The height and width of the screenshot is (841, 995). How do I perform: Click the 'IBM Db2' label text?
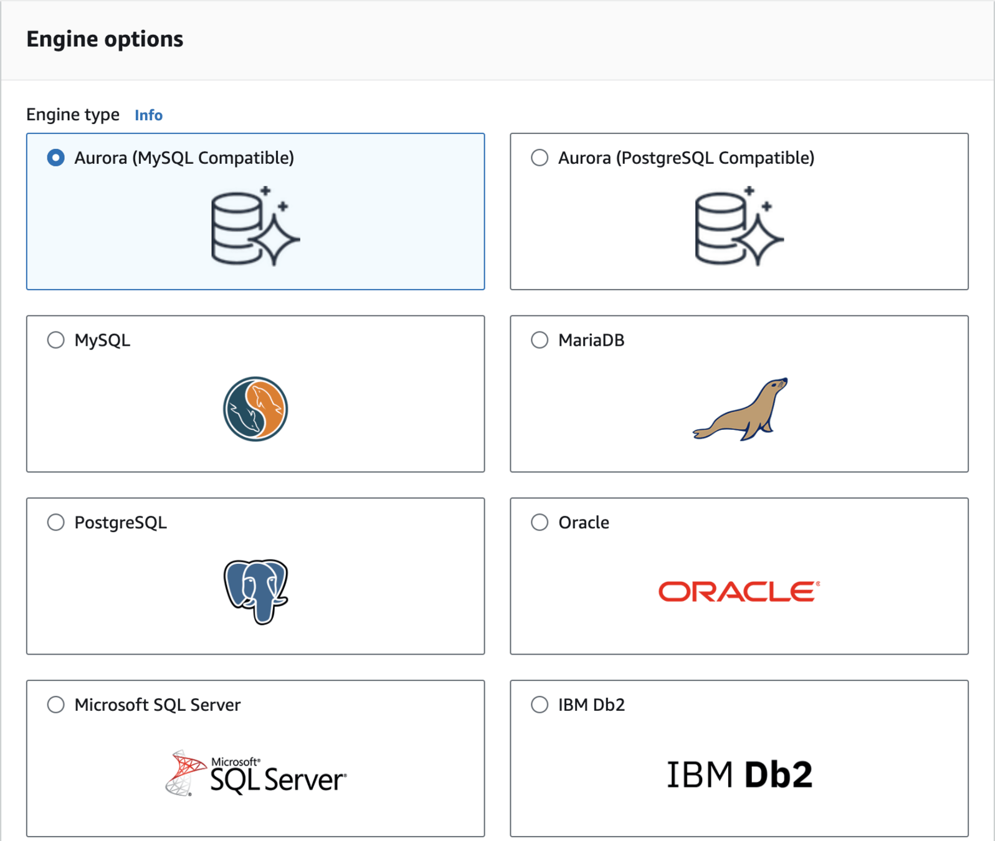591,705
